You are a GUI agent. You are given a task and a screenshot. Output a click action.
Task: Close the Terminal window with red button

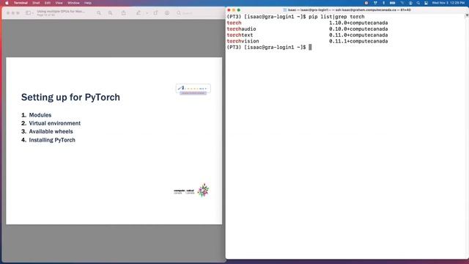click(x=229, y=10)
